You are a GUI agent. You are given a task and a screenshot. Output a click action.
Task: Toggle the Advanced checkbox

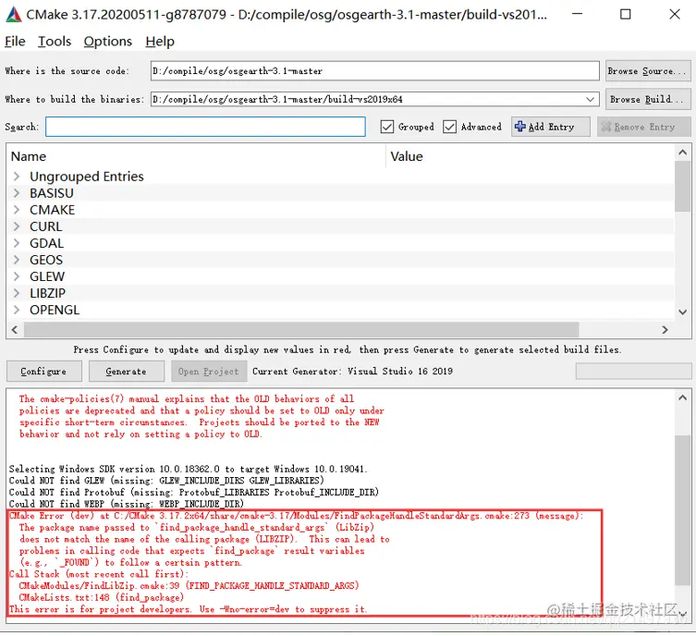click(449, 127)
